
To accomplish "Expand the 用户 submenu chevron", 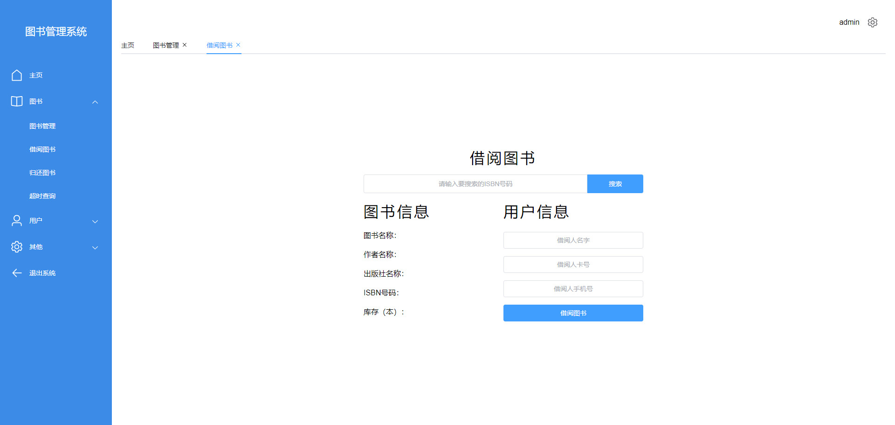I will click(95, 221).
